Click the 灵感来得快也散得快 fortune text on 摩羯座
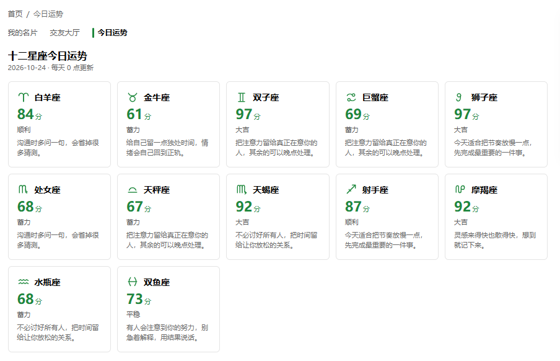560x361 pixels. [495, 240]
